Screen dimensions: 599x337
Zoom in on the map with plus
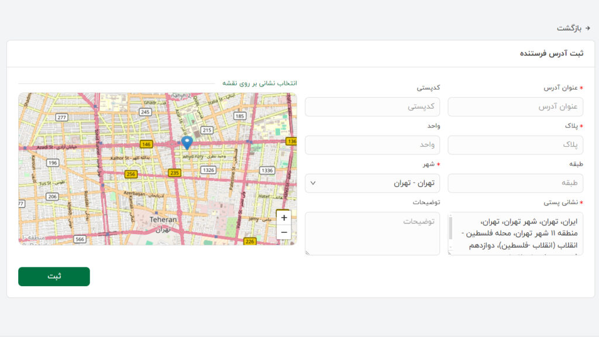[x=284, y=218]
